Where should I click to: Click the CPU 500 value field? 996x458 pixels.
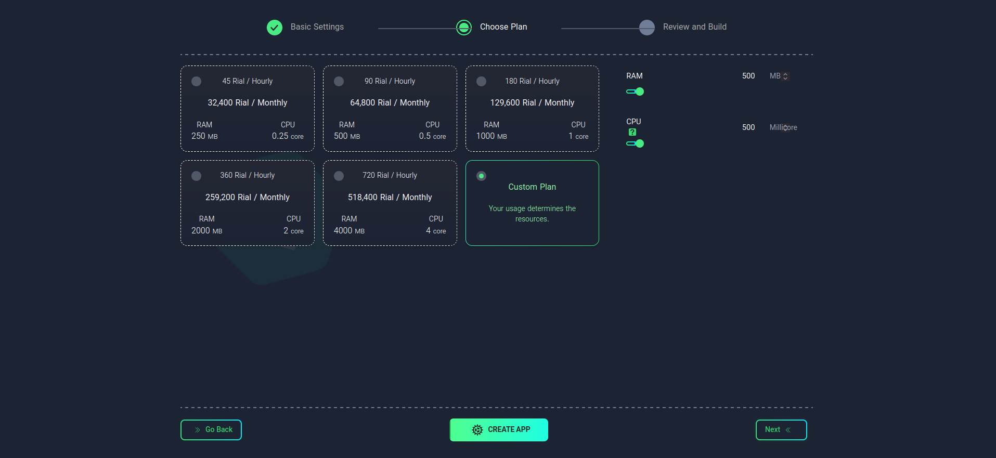[748, 127]
